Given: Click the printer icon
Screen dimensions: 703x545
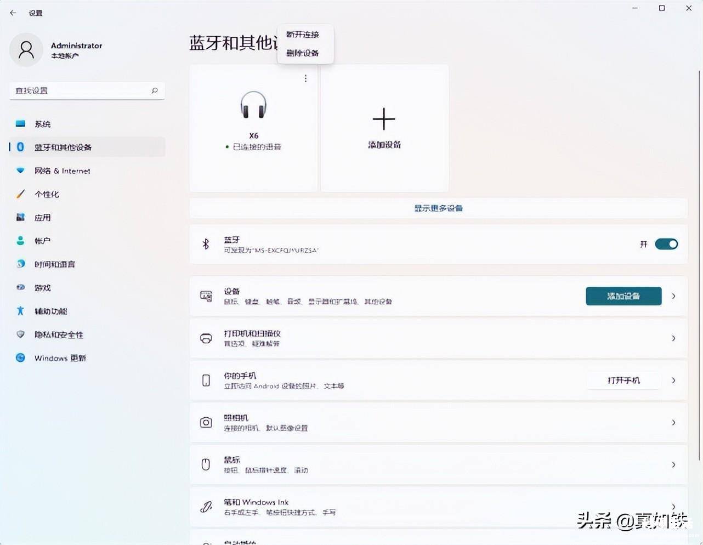Looking at the screenshot, I should pos(206,338).
